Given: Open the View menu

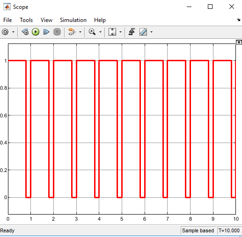Looking at the screenshot, I should point(46,20).
